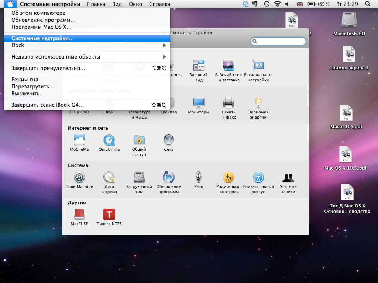Open the Time Machine pane
The width and height of the screenshot is (378, 283).
79,180
